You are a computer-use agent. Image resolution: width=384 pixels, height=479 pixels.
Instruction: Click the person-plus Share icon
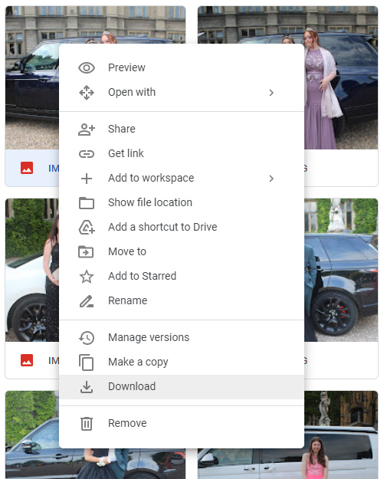point(87,130)
